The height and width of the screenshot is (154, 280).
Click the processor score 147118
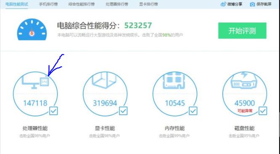(35, 103)
